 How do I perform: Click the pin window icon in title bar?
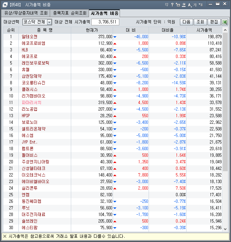pos(184,5)
